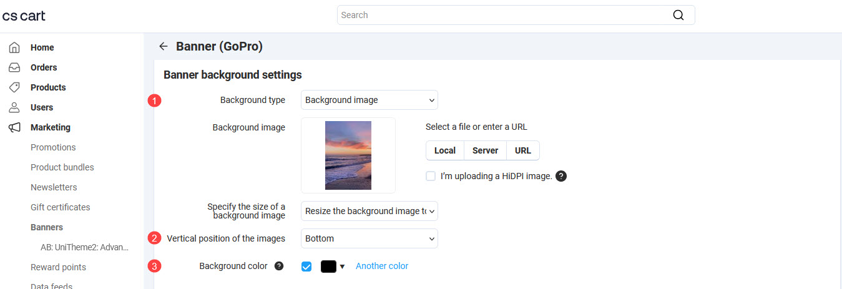Open the Vertical position of the images dropdown

click(x=370, y=238)
